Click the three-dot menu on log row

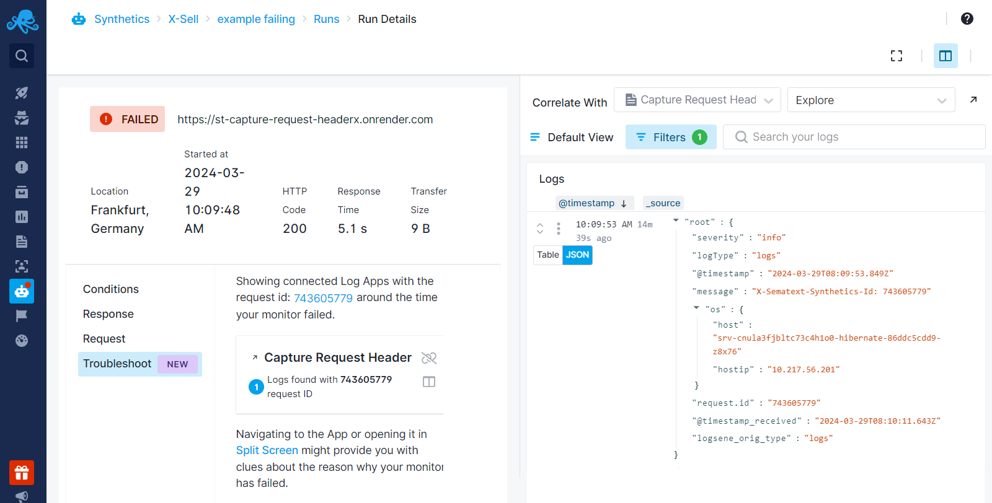(x=559, y=229)
